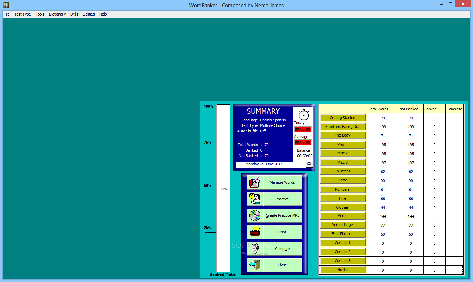
Task: Click the Manage Words notepad icon
Action: [255, 182]
